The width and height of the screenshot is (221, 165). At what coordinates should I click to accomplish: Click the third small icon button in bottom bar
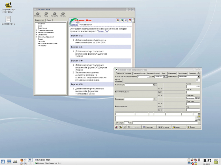point(125,127)
